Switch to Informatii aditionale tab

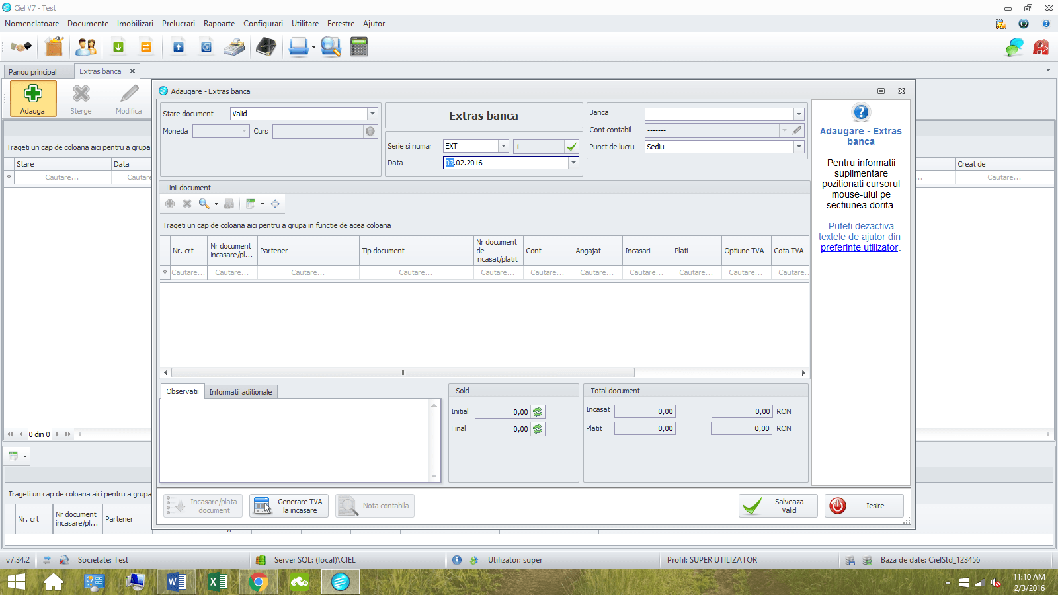tap(241, 392)
